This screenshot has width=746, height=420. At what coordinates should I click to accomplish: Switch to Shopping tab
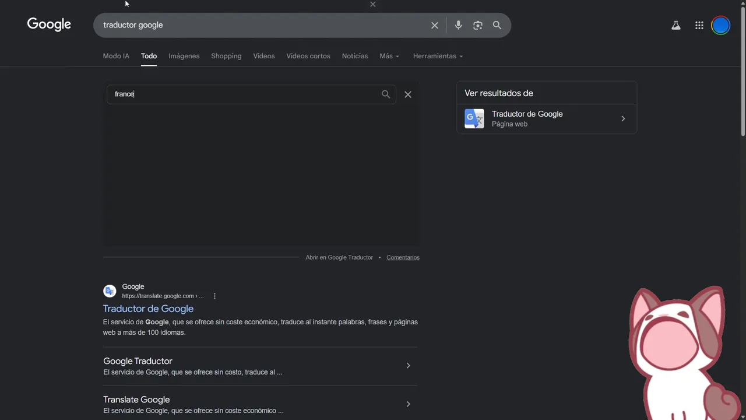226,56
